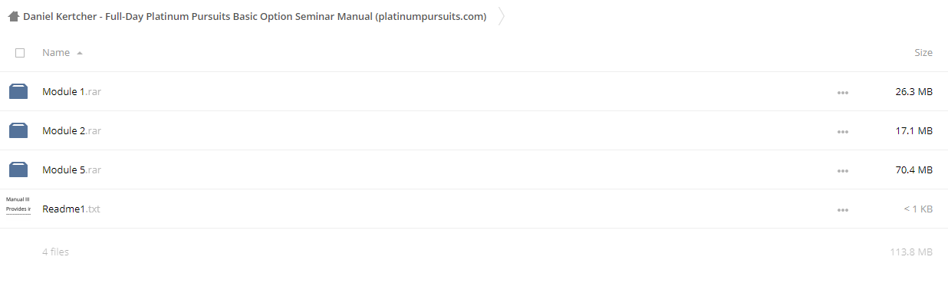Click the ascending sort arrow beside Name

tap(80, 53)
